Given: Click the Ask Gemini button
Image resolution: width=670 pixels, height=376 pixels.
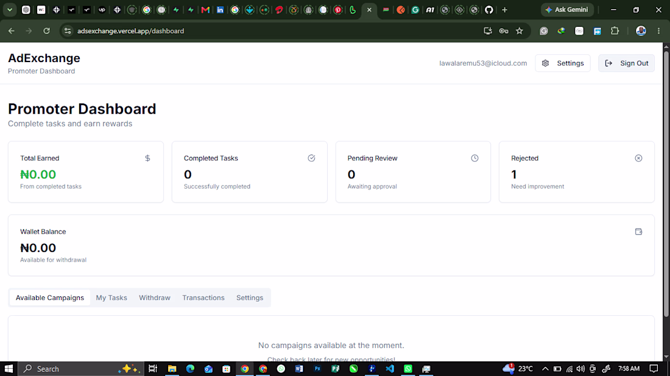Looking at the screenshot, I should (x=567, y=10).
